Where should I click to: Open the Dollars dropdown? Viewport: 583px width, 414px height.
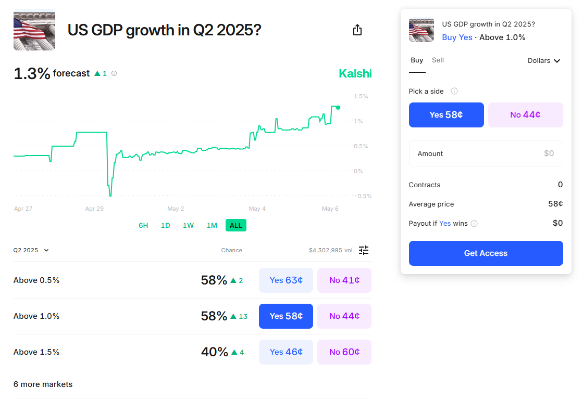coord(544,61)
